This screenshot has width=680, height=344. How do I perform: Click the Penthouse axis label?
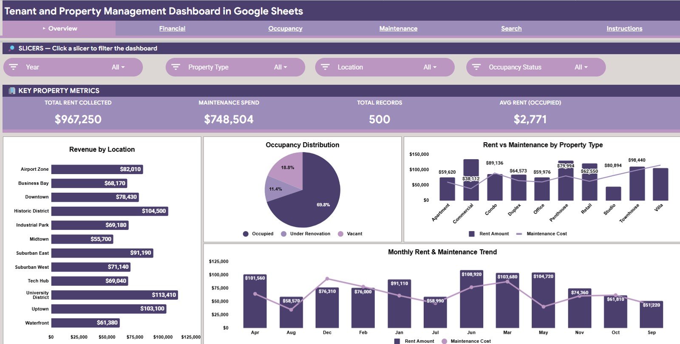[x=559, y=213]
